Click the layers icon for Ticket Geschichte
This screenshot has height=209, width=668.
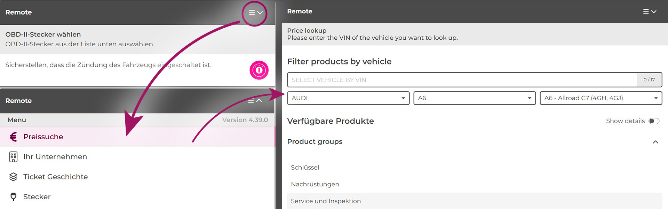pyautogui.click(x=13, y=177)
